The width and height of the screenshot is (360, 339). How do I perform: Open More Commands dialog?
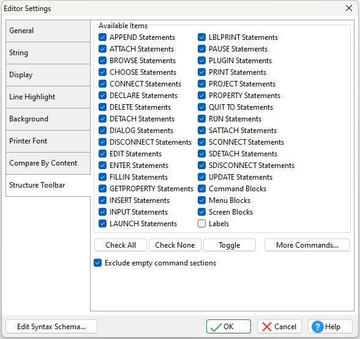[307, 245]
